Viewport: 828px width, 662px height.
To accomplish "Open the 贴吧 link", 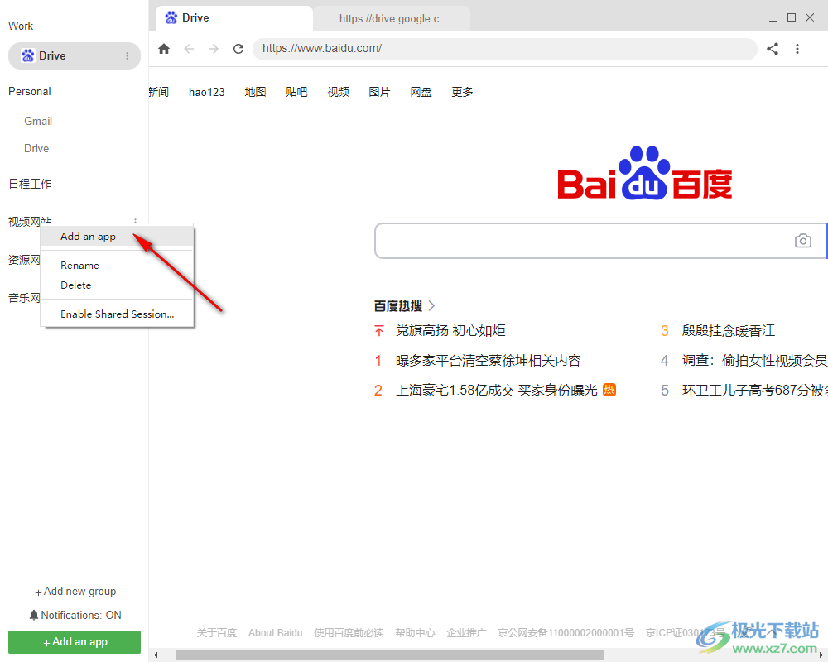I will (x=296, y=92).
